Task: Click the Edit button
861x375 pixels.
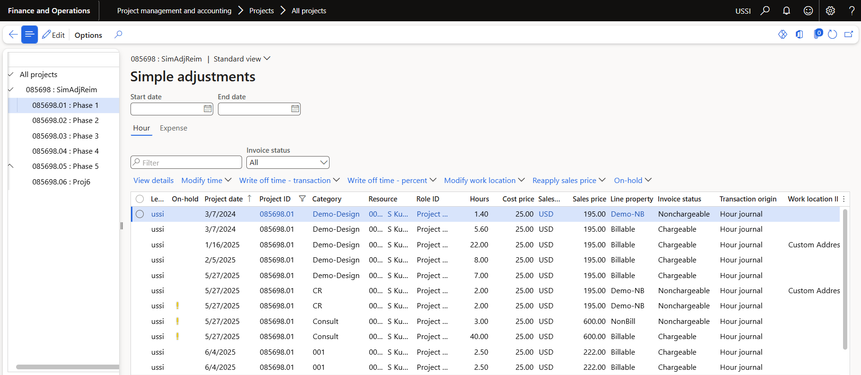Action: point(53,35)
